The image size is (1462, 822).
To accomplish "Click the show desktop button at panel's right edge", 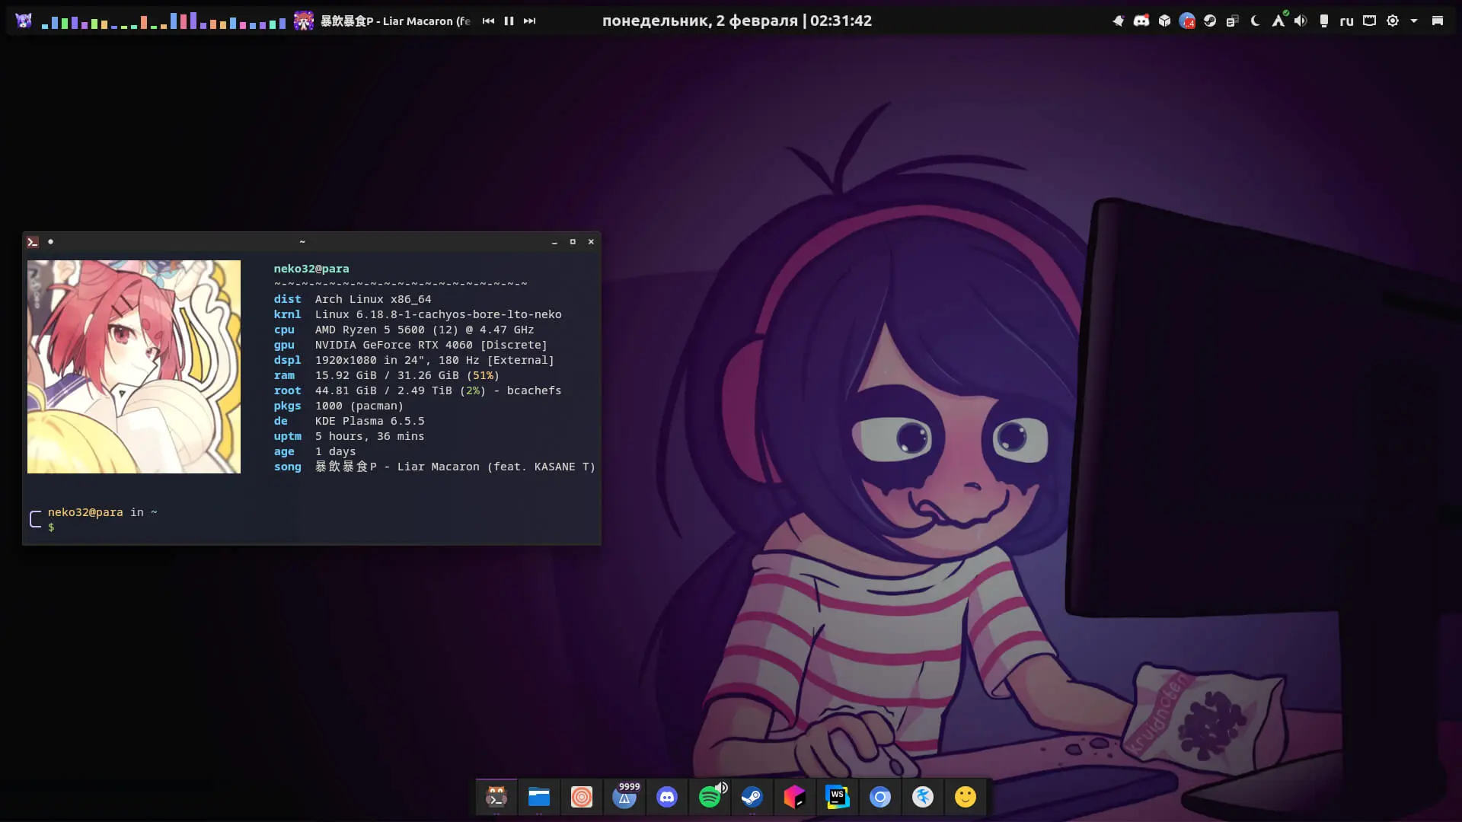I will (1438, 21).
